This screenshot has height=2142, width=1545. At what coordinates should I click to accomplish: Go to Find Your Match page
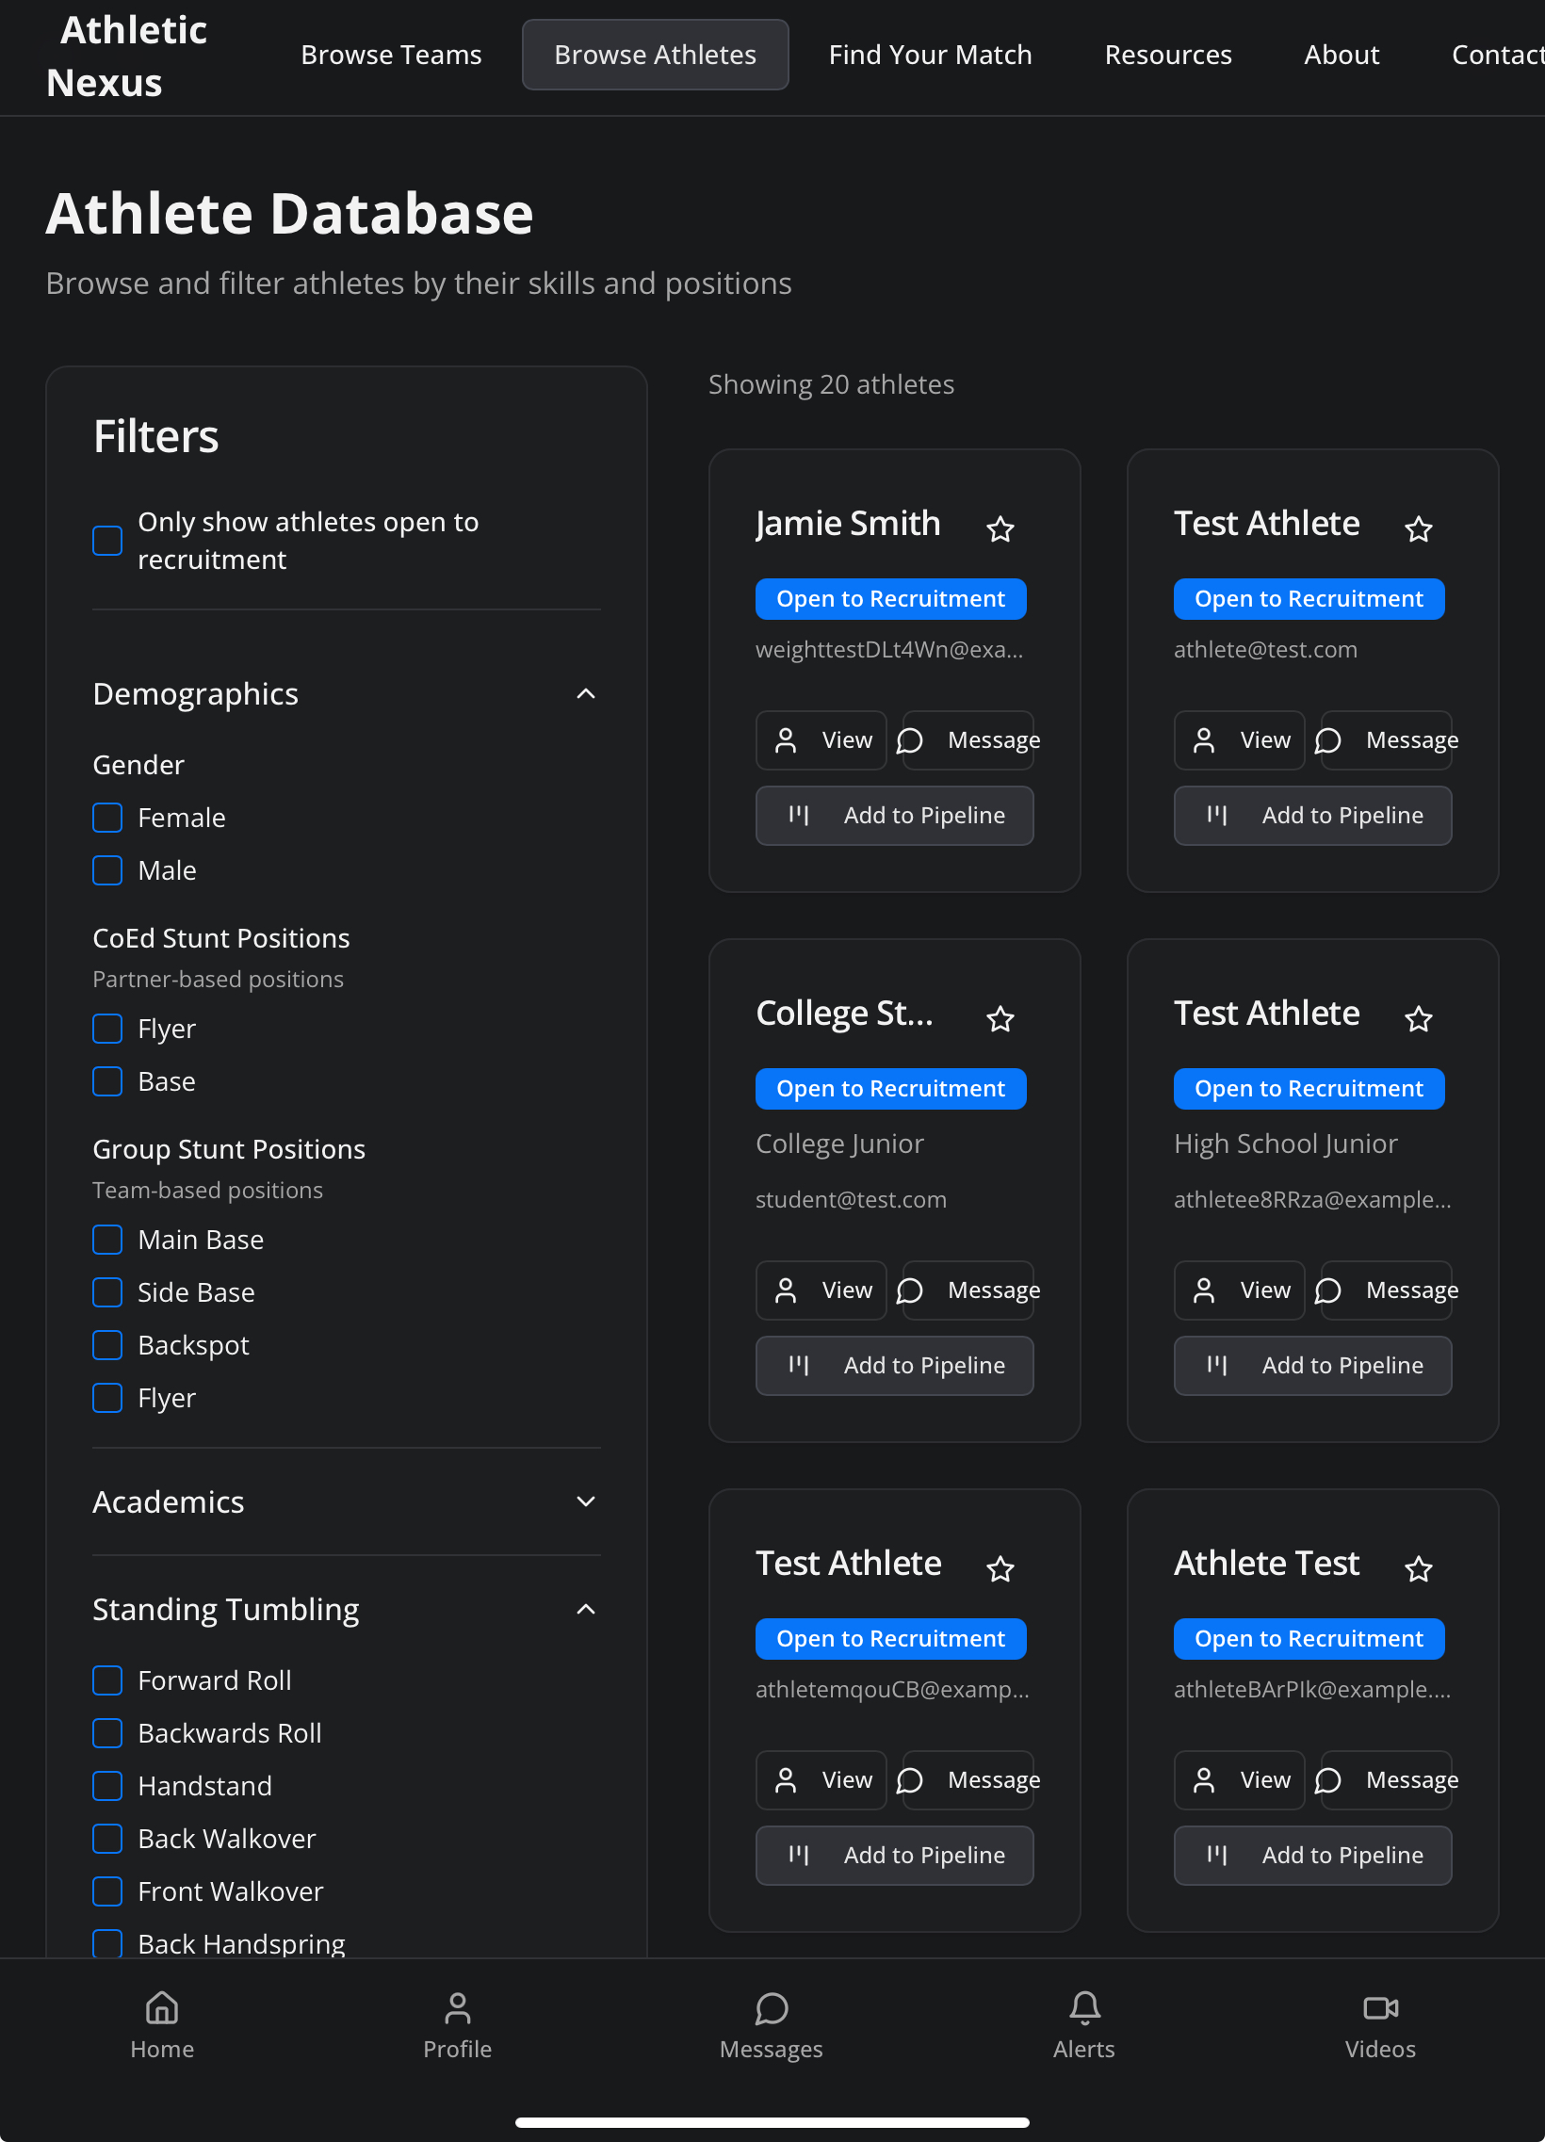(929, 55)
